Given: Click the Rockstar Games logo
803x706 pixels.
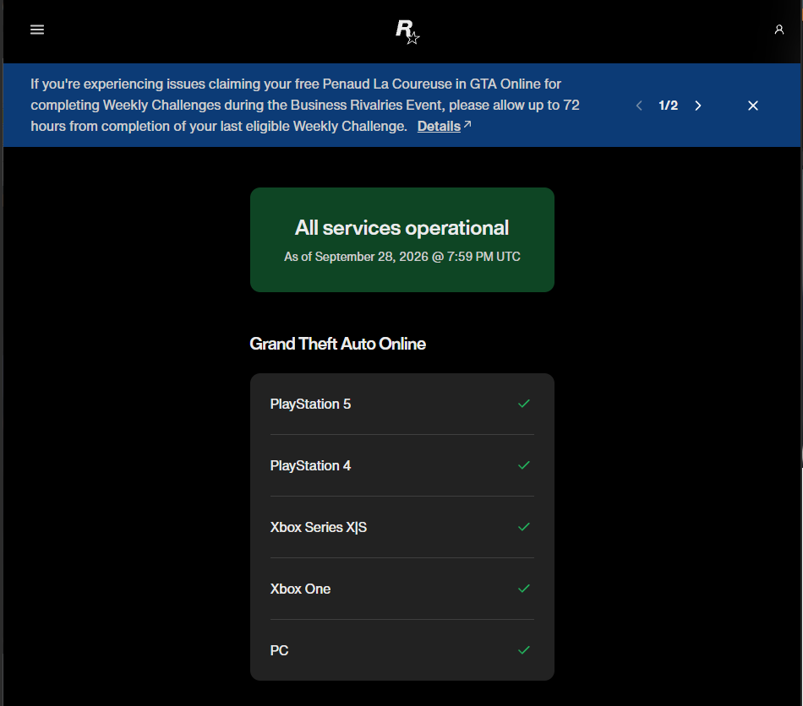Looking at the screenshot, I should coord(407,32).
